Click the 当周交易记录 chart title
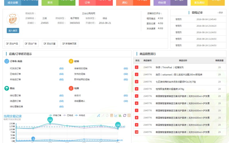229x143 pixels. (13, 116)
